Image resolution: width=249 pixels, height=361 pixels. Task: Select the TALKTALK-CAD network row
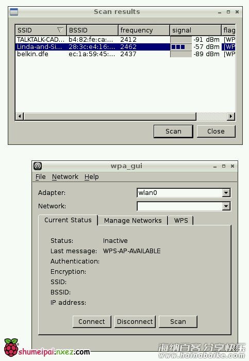[125, 40]
